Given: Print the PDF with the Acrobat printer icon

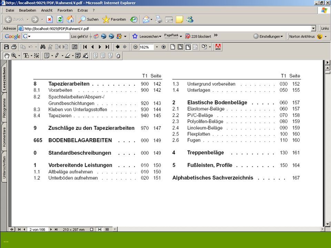Looking at the screenshot, I should (14, 47).
